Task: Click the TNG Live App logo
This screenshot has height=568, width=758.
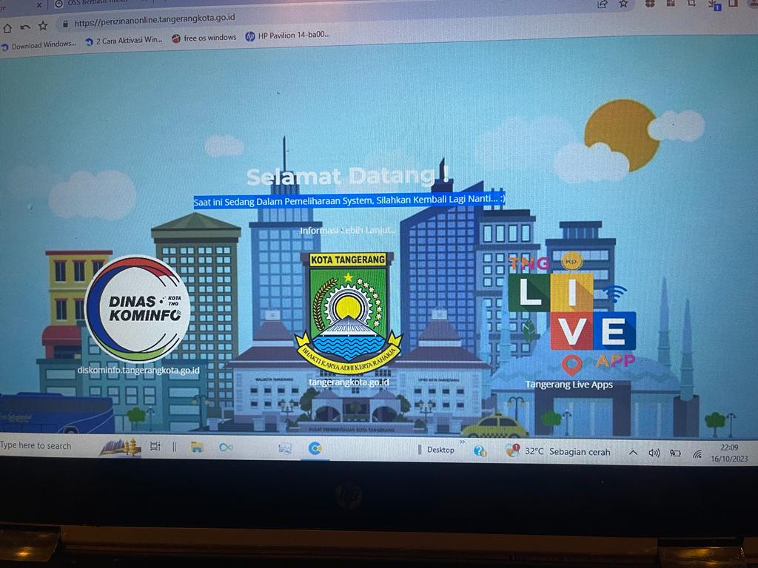Action: [x=572, y=315]
